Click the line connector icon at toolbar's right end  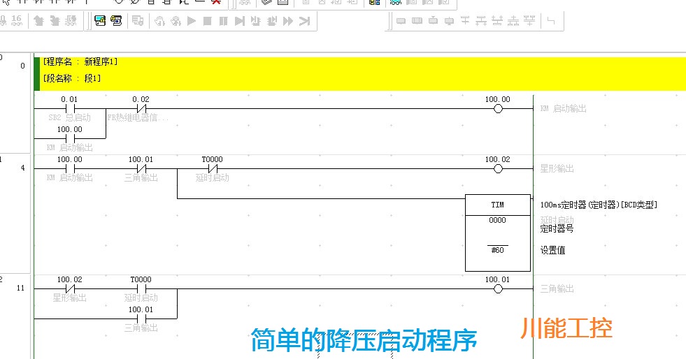[x=551, y=21]
